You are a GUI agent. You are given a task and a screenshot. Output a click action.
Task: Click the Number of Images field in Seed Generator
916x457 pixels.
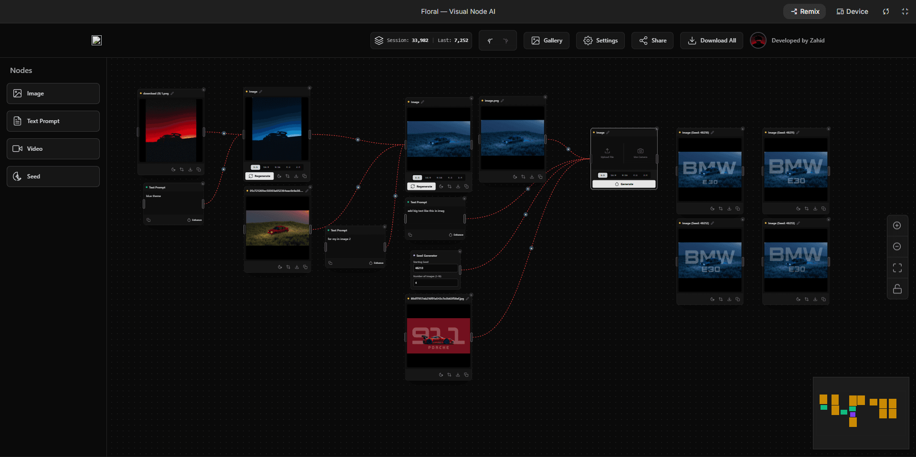click(x=435, y=283)
